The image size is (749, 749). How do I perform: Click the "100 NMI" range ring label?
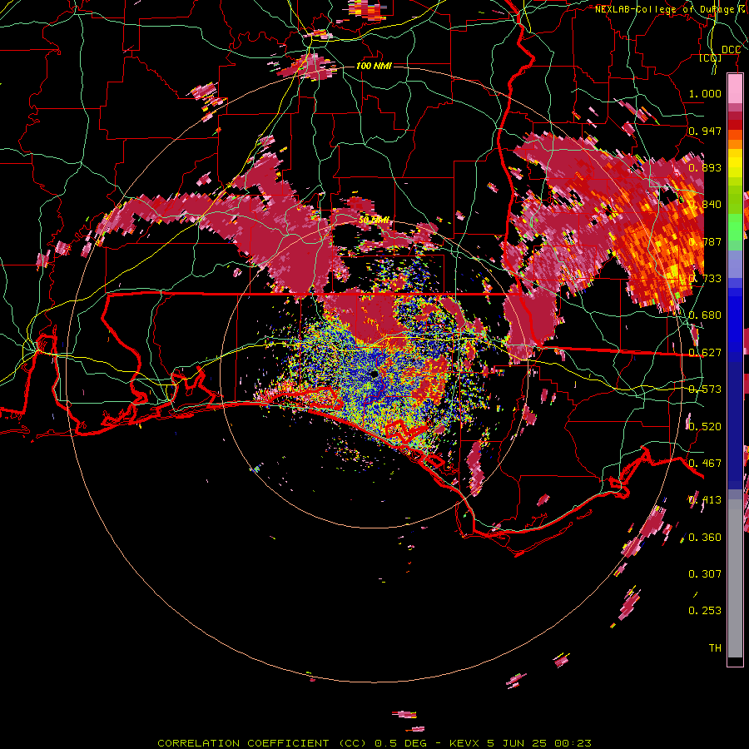point(374,66)
